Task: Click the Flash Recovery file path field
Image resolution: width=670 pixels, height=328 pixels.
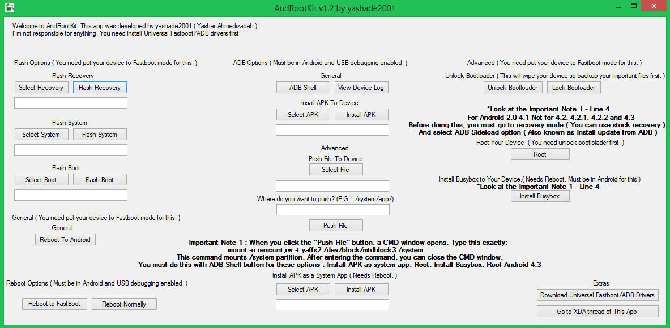Action: 71,103
